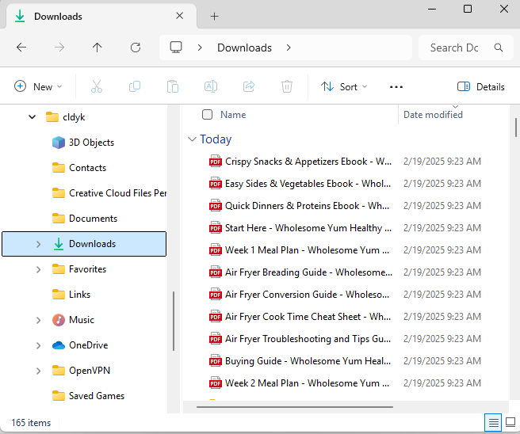Image resolution: width=520 pixels, height=434 pixels.
Task: Close the Downloads tab
Action: (179, 16)
